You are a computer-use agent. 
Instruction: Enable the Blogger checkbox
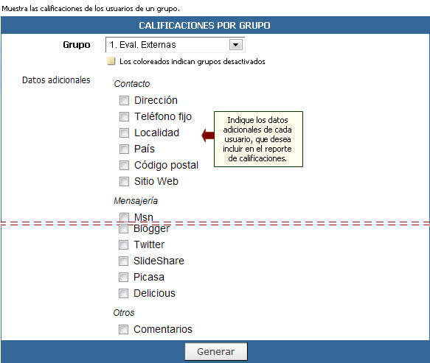coord(123,228)
